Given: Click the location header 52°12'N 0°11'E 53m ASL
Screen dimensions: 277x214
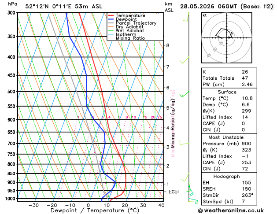Looking at the screenshot, I should pos(64,7).
